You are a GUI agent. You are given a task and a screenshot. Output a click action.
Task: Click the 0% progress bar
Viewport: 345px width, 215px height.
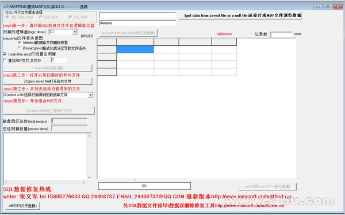click(x=144, y=186)
